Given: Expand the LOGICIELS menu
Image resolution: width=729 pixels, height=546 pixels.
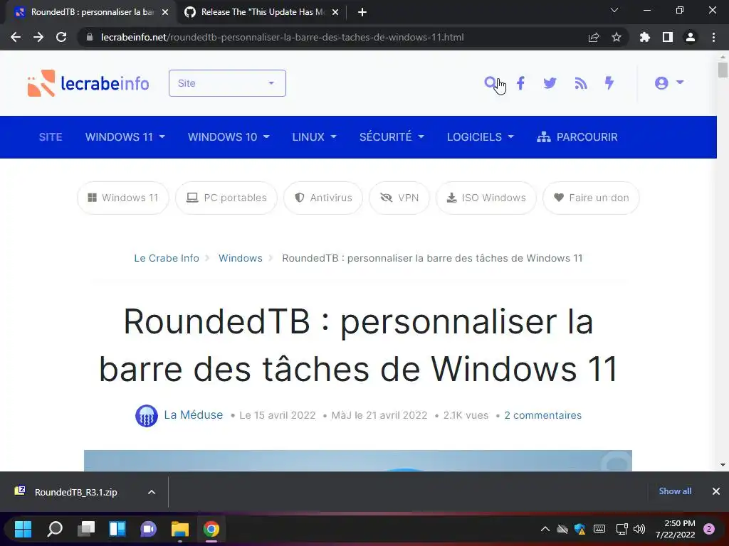Looking at the screenshot, I should pyautogui.click(x=480, y=137).
